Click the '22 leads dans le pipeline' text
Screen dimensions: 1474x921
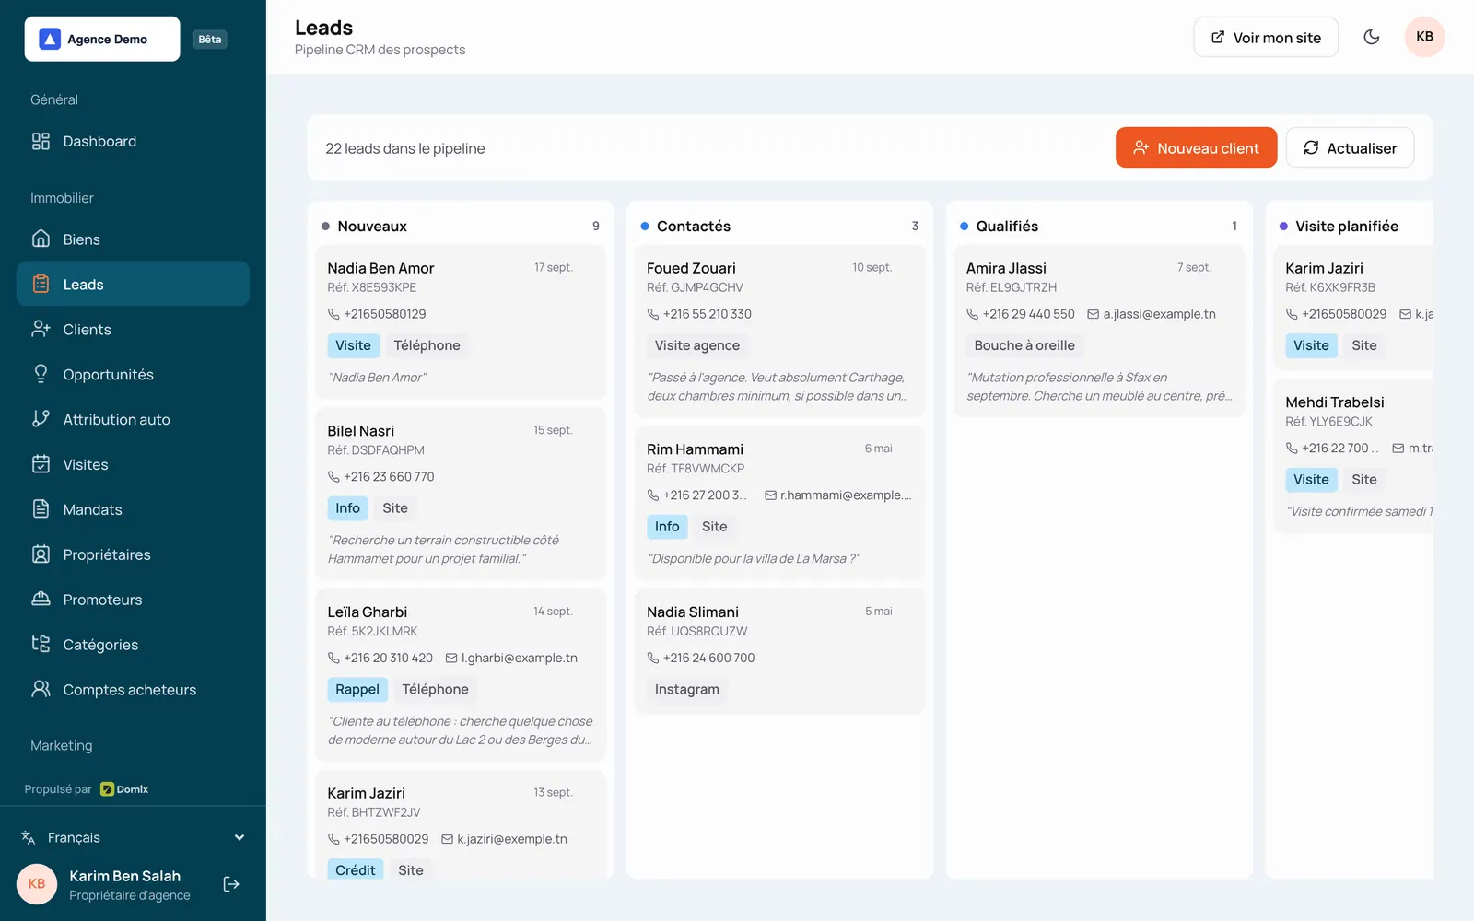(x=405, y=148)
